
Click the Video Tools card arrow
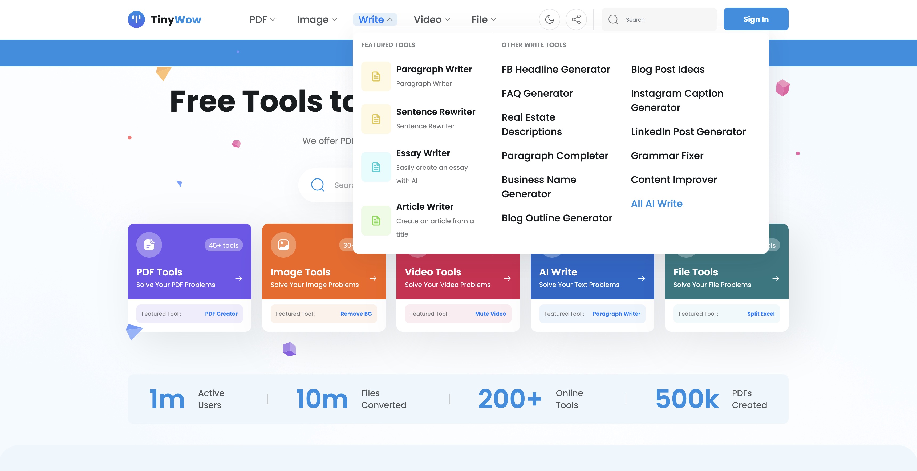[507, 278]
